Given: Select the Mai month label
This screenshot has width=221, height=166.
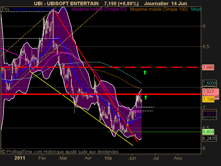Looking at the screenshot, I should 108,158.
